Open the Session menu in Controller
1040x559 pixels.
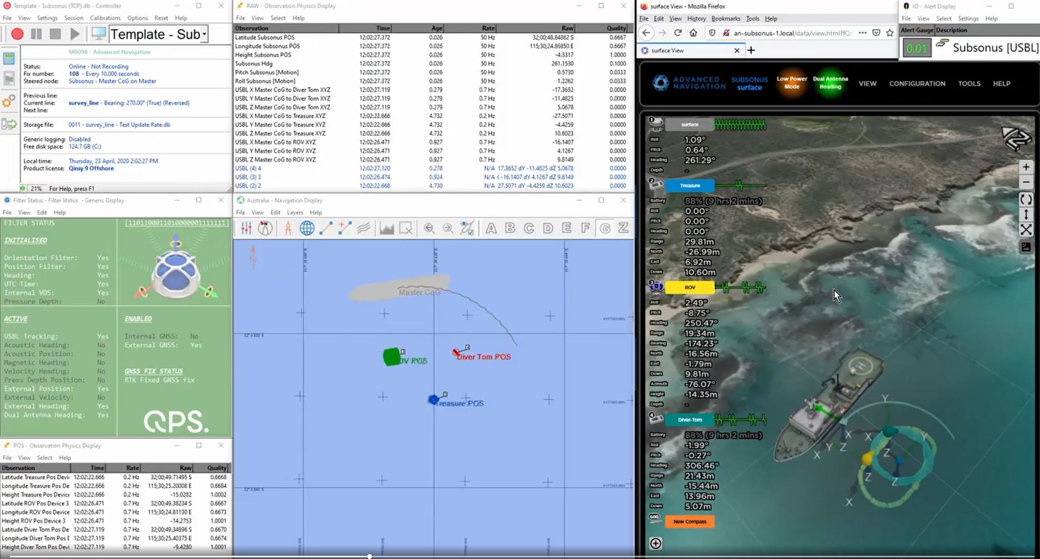[x=73, y=18]
